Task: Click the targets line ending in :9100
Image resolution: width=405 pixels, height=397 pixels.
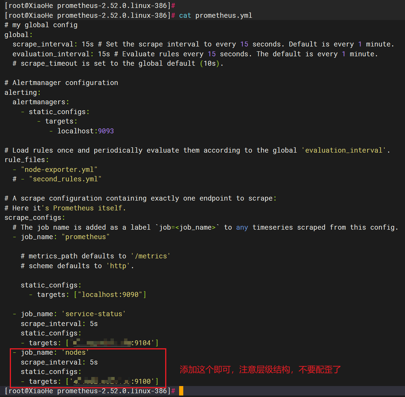Action: point(90,382)
